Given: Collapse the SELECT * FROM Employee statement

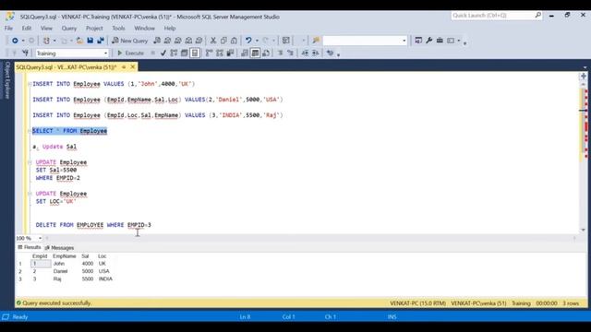Looking at the screenshot, I should click(x=30, y=131).
